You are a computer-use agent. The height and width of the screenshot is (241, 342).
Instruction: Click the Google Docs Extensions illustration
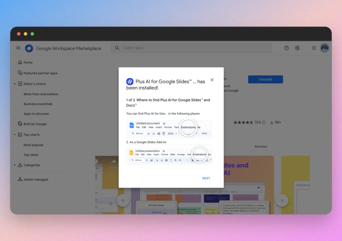pos(169,129)
